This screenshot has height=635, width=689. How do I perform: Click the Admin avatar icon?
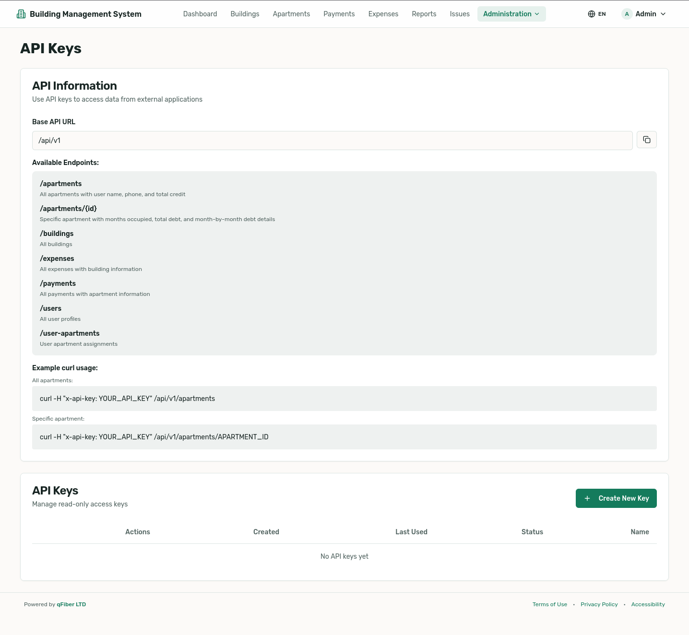coord(627,14)
